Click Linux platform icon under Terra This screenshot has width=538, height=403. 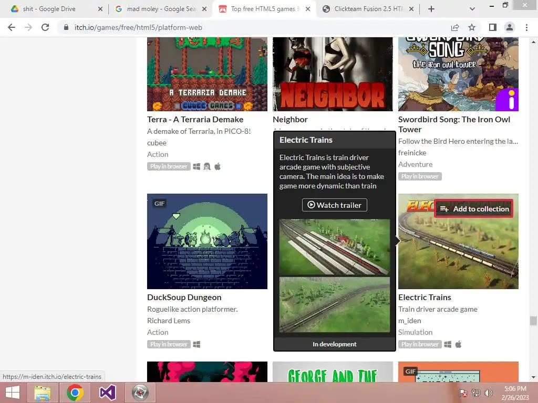pyautogui.click(x=207, y=166)
